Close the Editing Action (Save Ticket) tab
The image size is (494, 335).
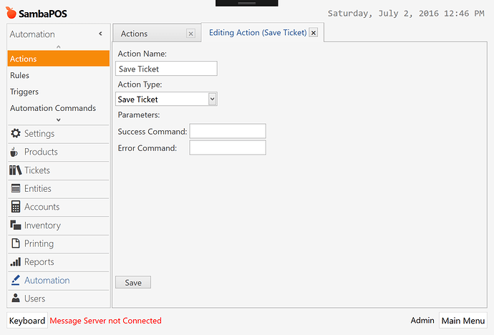pos(313,32)
